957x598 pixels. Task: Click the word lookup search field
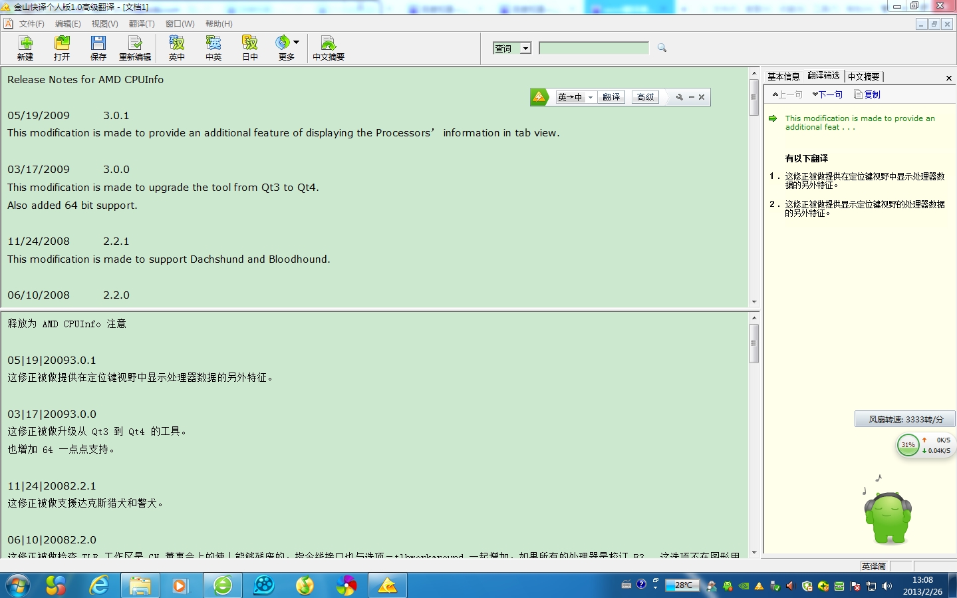click(x=594, y=48)
